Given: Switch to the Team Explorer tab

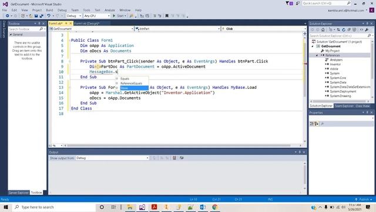Looking at the screenshot, I should pos(344,106).
